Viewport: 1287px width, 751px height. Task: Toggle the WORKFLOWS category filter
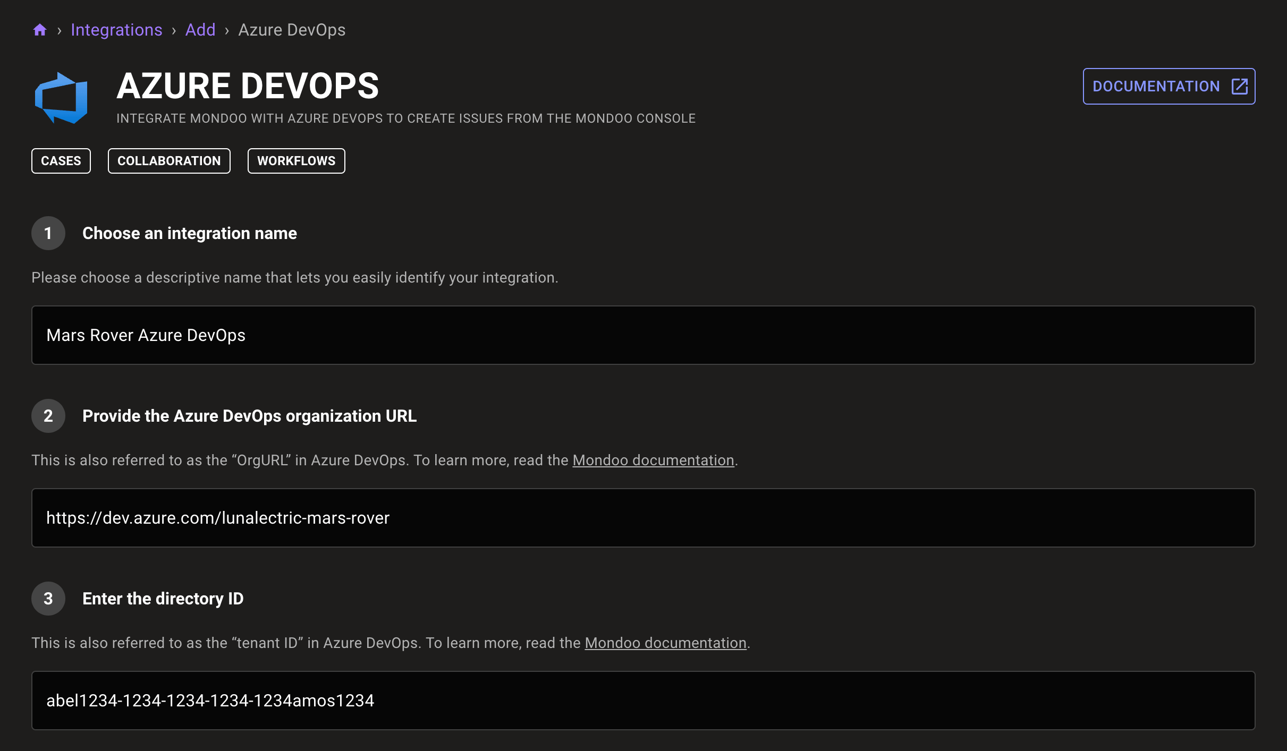click(x=296, y=160)
